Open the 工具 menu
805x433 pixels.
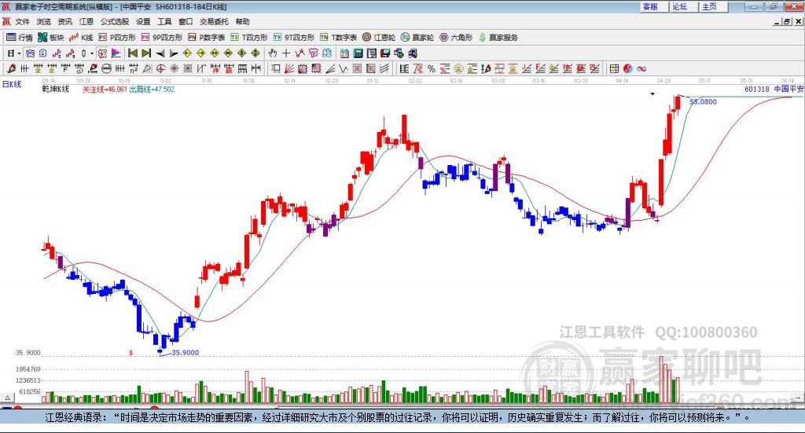click(x=164, y=21)
